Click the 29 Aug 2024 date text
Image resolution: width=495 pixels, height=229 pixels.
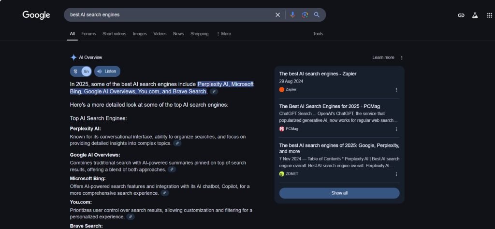[291, 81]
